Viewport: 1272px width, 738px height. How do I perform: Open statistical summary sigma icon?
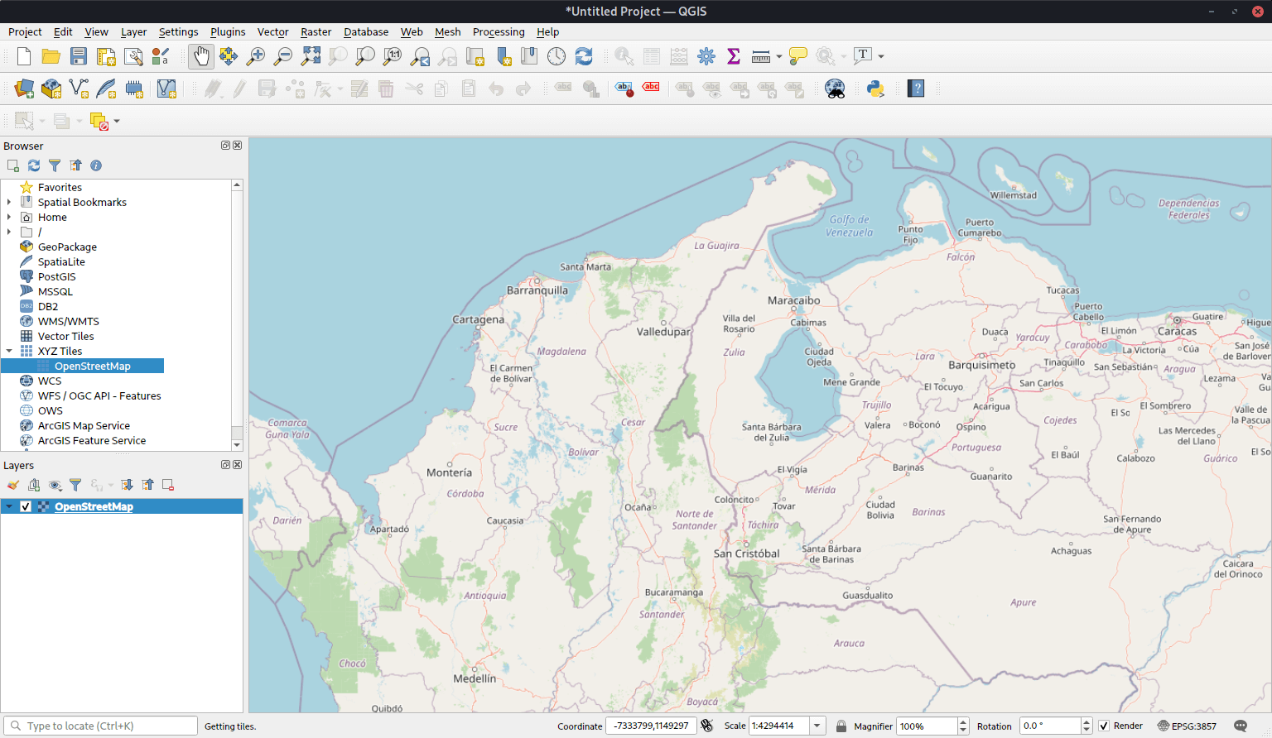[734, 56]
